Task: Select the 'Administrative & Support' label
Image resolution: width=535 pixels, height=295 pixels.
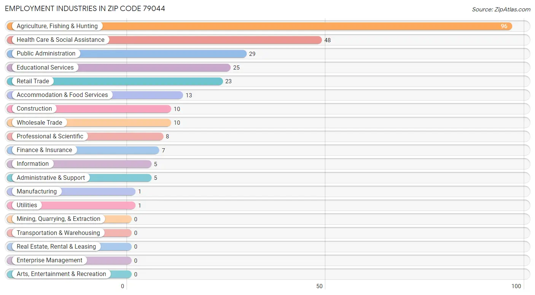Action: coord(51,178)
